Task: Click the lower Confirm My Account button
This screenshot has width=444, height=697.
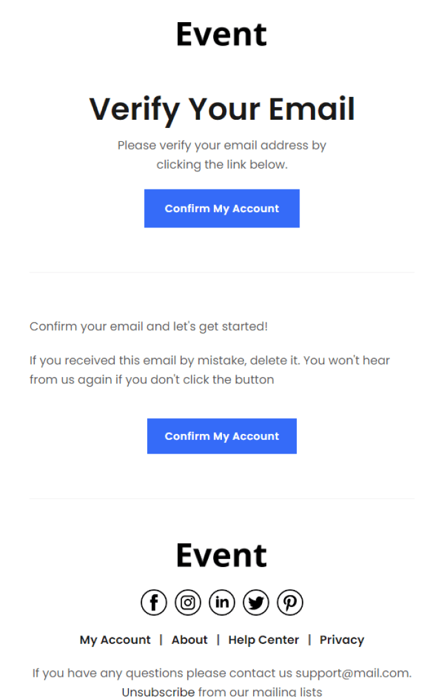Action: pos(221,436)
